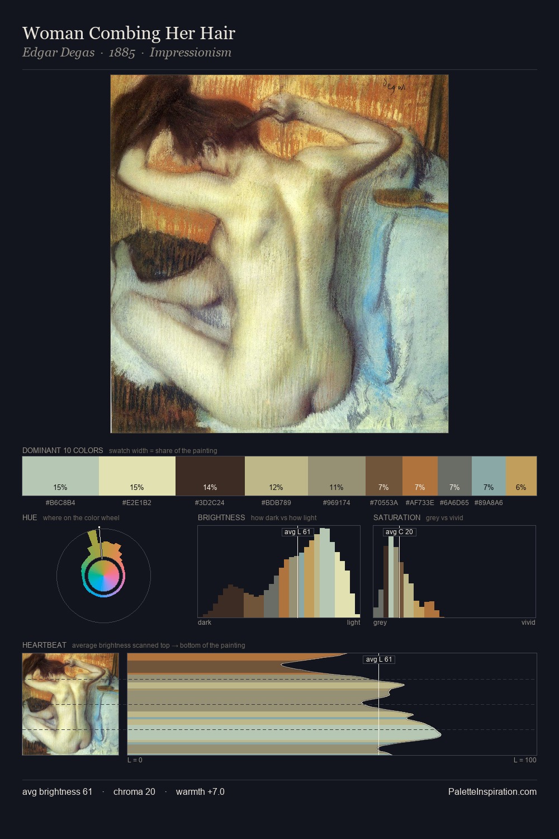Viewport: 559px width, 839px height.
Task: Click the "SATURATION" section heading
Action: click(397, 517)
